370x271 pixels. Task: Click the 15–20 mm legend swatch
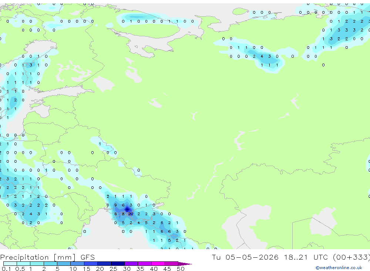click(x=91, y=264)
